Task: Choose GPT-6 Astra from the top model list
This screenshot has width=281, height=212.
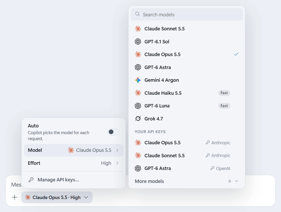Action: click(x=187, y=67)
